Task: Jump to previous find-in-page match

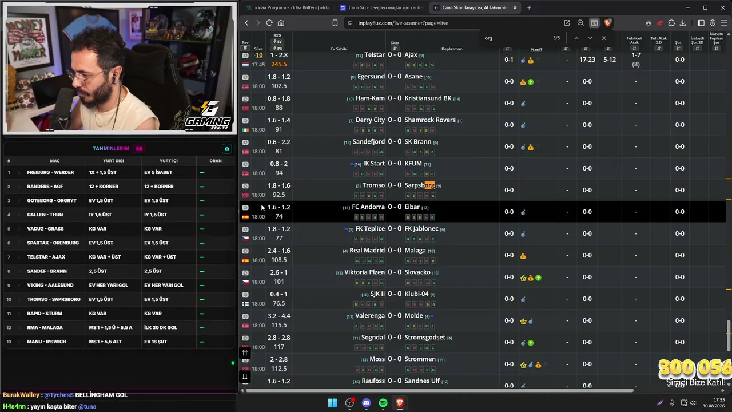Action: 576,38
